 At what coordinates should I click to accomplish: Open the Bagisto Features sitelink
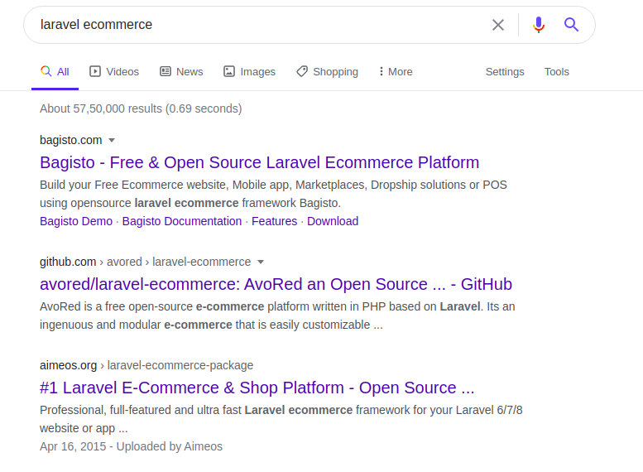tap(275, 221)
